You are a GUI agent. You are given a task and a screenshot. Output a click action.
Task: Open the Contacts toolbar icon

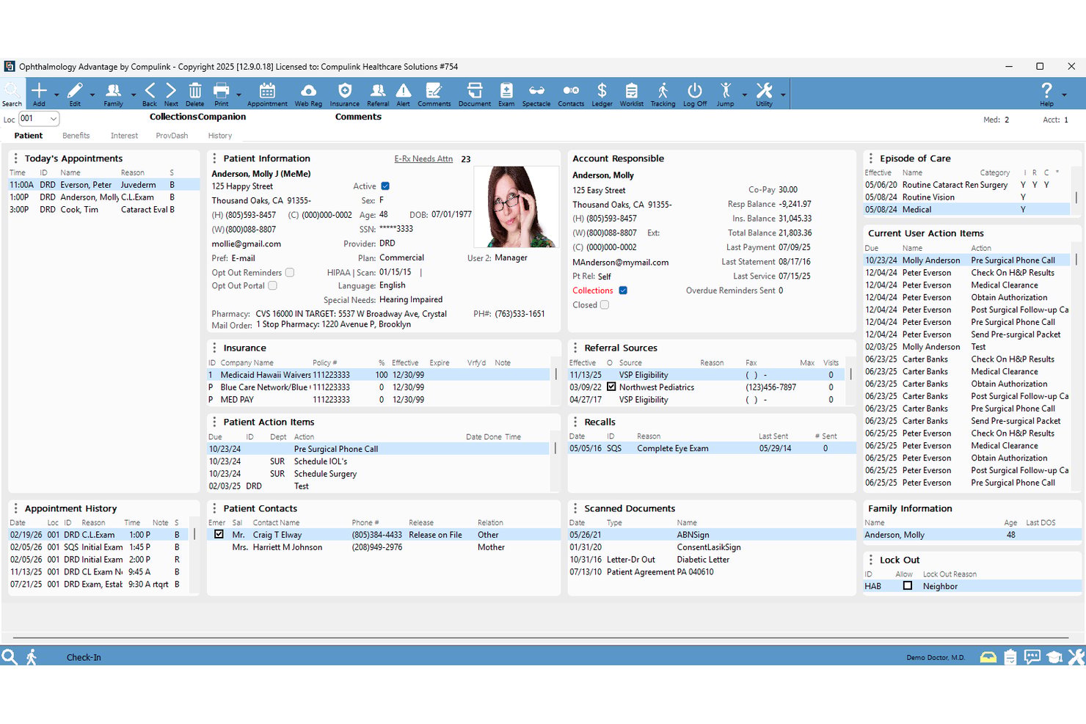tap(571, 91)
